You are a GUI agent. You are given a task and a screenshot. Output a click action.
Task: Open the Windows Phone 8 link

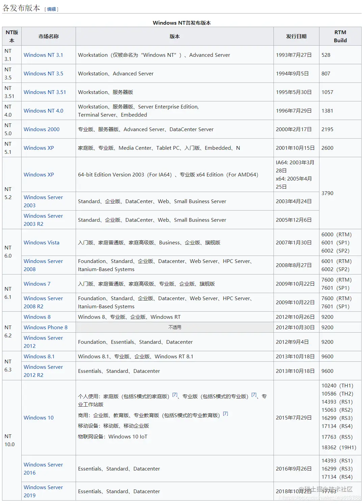pyautogui.click(x=46, y=327)
